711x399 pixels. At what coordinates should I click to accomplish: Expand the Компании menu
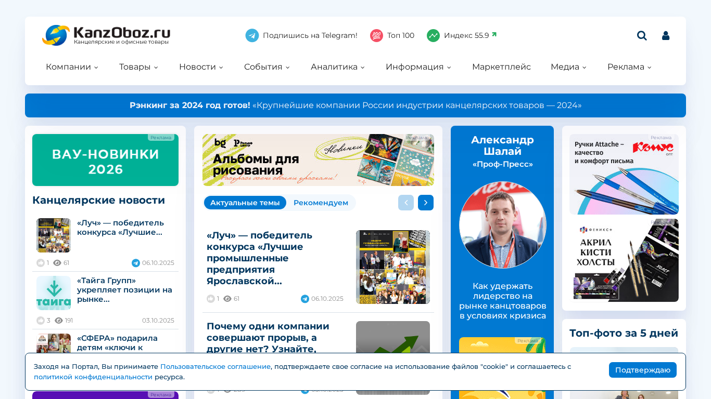[x=72, y=66]
